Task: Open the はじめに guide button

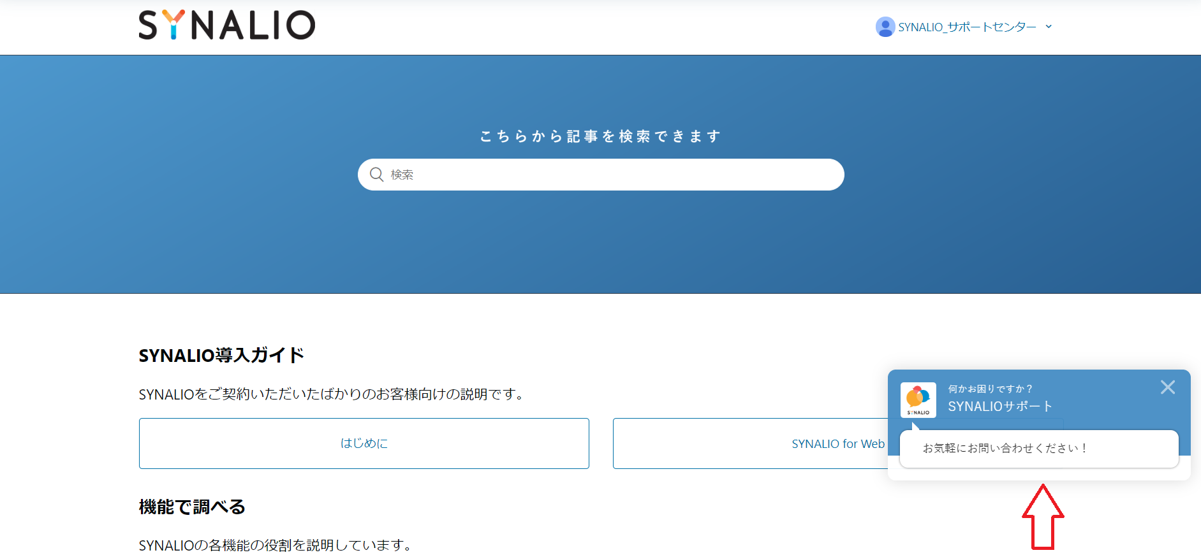Action: (364, 443)
